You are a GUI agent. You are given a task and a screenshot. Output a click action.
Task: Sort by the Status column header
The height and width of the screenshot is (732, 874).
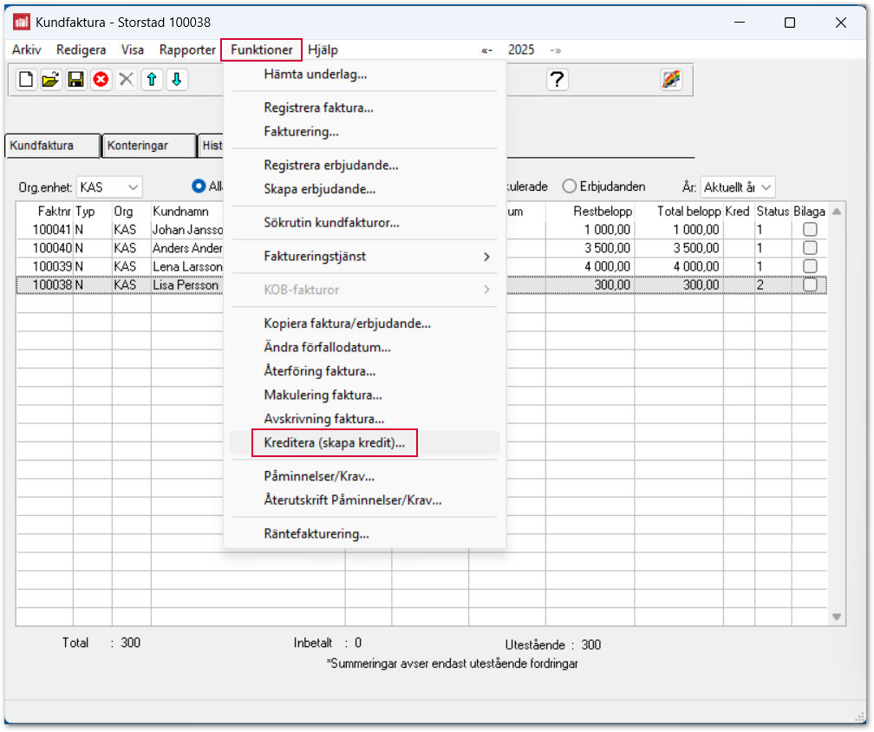point(773,212)
